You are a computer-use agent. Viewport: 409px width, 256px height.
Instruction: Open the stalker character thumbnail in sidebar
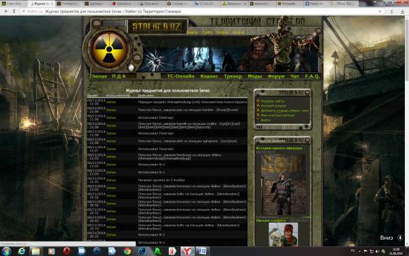[284, 185]
